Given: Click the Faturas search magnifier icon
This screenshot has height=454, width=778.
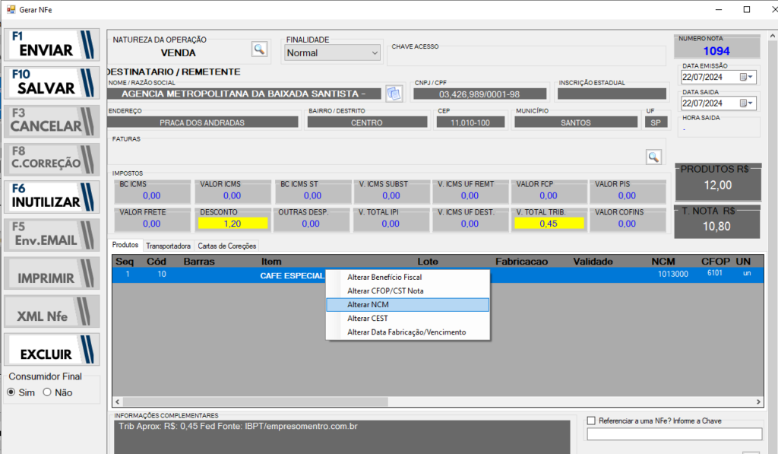Looking at the screenshot, I should click(653, 157).
